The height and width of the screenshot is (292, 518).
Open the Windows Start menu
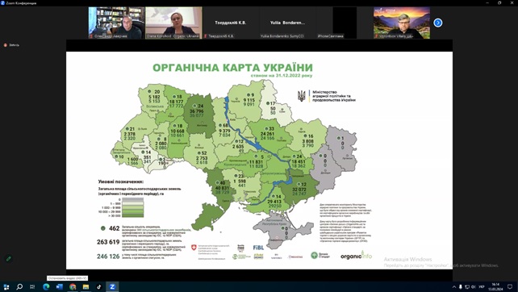point(6,286)
